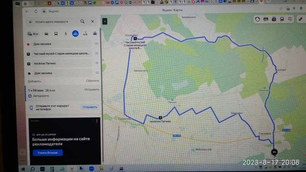Open street panoramas camera icon
Screen dimensions: 306x172
(x=274, y=19)
